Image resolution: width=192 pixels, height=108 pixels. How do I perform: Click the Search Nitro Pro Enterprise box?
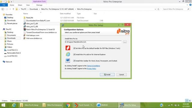pyautogui.click(x=176, y=9)
